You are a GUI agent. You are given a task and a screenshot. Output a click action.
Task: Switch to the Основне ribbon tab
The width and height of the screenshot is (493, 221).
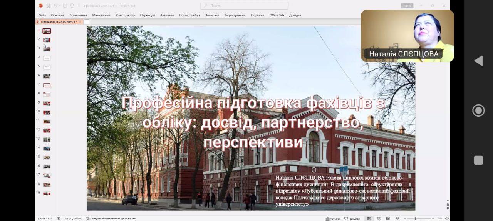coord(58,15)
